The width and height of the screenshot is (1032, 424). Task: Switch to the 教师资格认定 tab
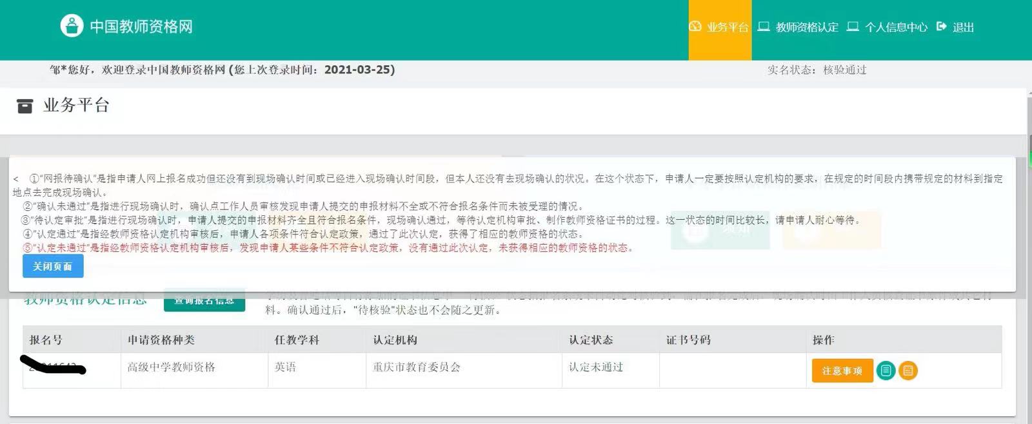coord(799,27)
